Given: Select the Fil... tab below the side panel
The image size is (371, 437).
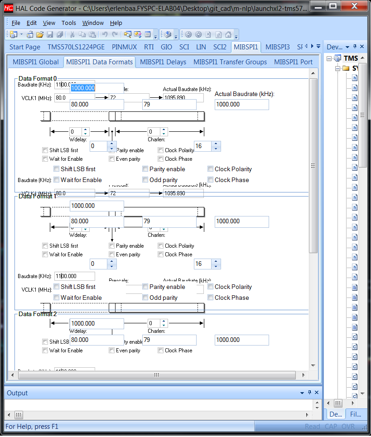Looking at the screenshot, I should point(356,414).
